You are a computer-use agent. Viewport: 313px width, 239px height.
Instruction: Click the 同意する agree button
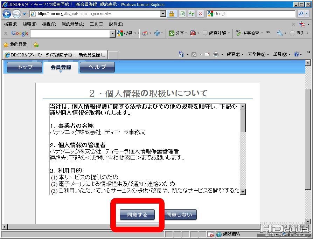click(137, 214)
